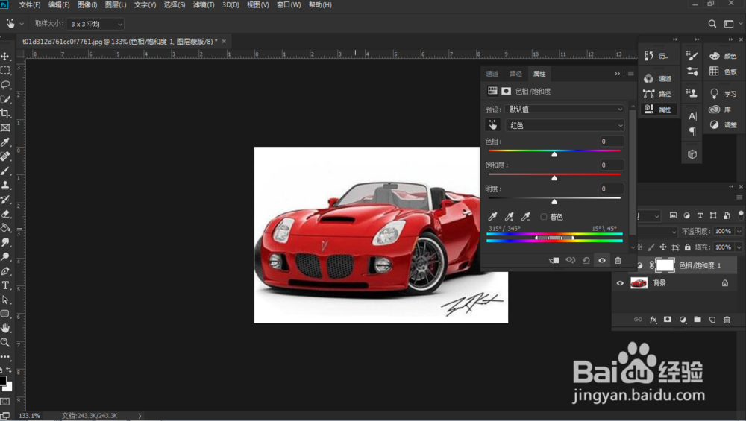Open the 文件(F) menu
The height and width of the screenshot is (421, 746).
(30, 4)
